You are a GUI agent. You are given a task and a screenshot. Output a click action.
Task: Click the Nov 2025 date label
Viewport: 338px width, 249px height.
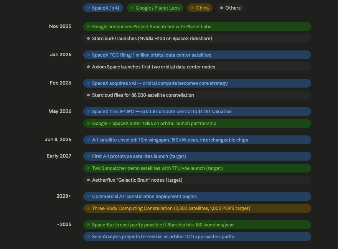pos(60,26)
